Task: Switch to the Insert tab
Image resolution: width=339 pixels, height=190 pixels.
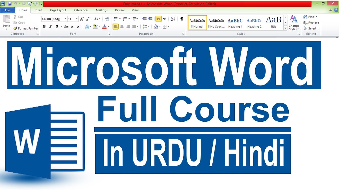Action: click(38, 10)
